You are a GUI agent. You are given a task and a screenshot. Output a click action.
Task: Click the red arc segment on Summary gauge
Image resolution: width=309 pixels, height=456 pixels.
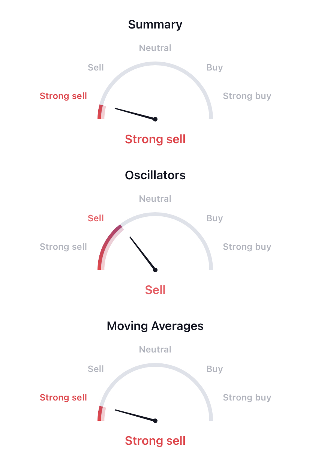101,112
